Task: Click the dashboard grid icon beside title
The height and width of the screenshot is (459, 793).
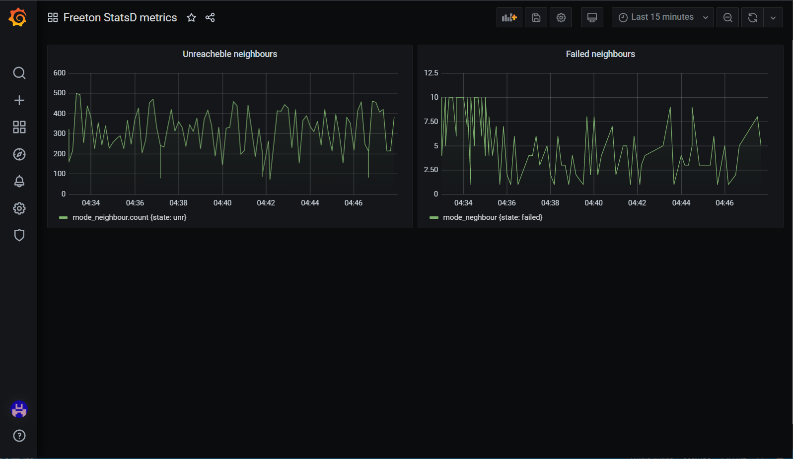Action: coord(53,18)
